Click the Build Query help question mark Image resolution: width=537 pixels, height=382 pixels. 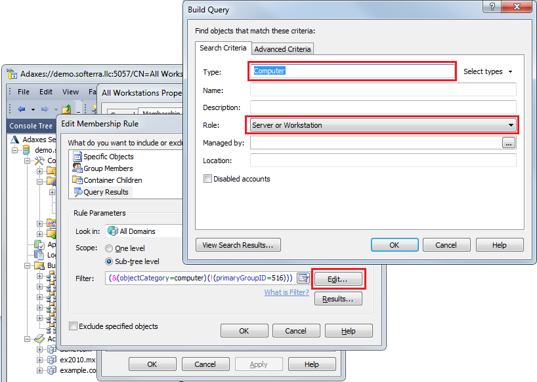pos(492,7)
